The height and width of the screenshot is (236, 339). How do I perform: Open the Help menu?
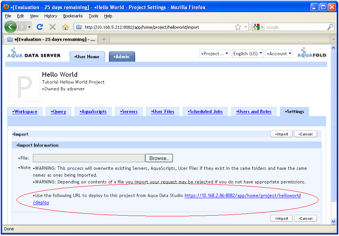(x=108, y=16)
